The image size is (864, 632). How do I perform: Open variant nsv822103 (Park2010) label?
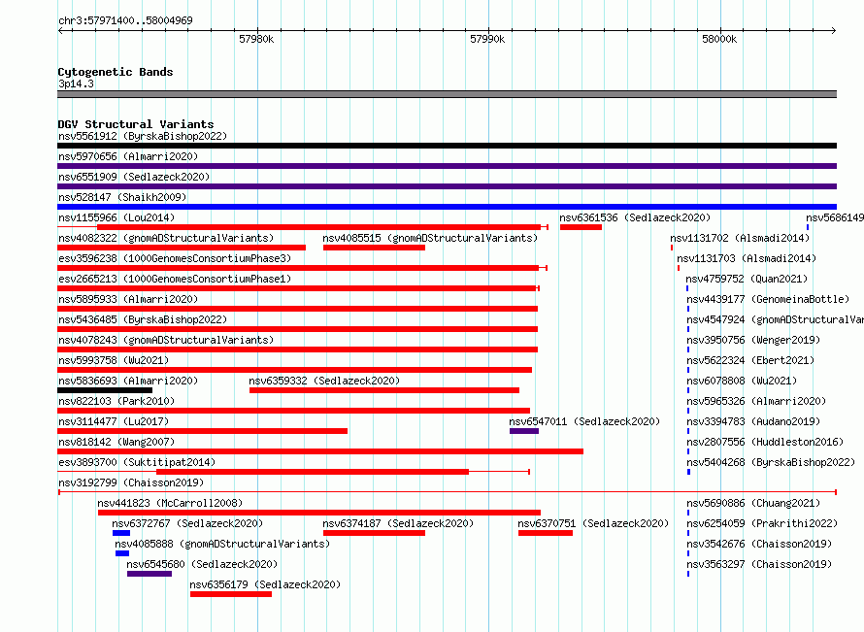click(x=116, y=401)
